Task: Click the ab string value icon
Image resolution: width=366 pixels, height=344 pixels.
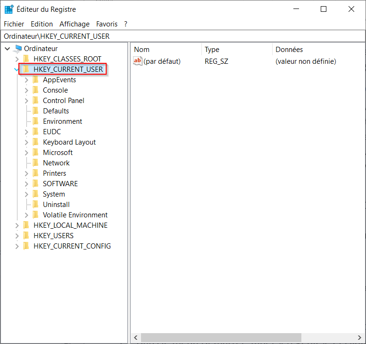Action: [x=138, y=61]
